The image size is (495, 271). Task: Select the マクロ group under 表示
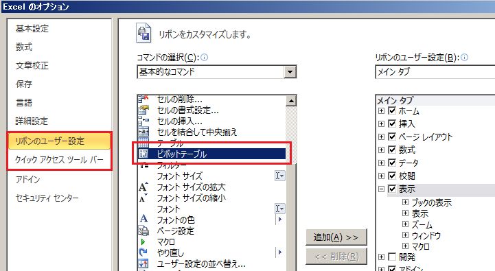tap(420, 246)
